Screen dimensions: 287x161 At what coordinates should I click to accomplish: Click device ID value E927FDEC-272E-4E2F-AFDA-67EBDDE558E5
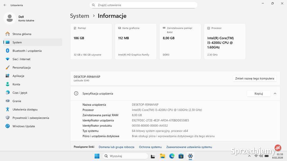coord(160,120)
